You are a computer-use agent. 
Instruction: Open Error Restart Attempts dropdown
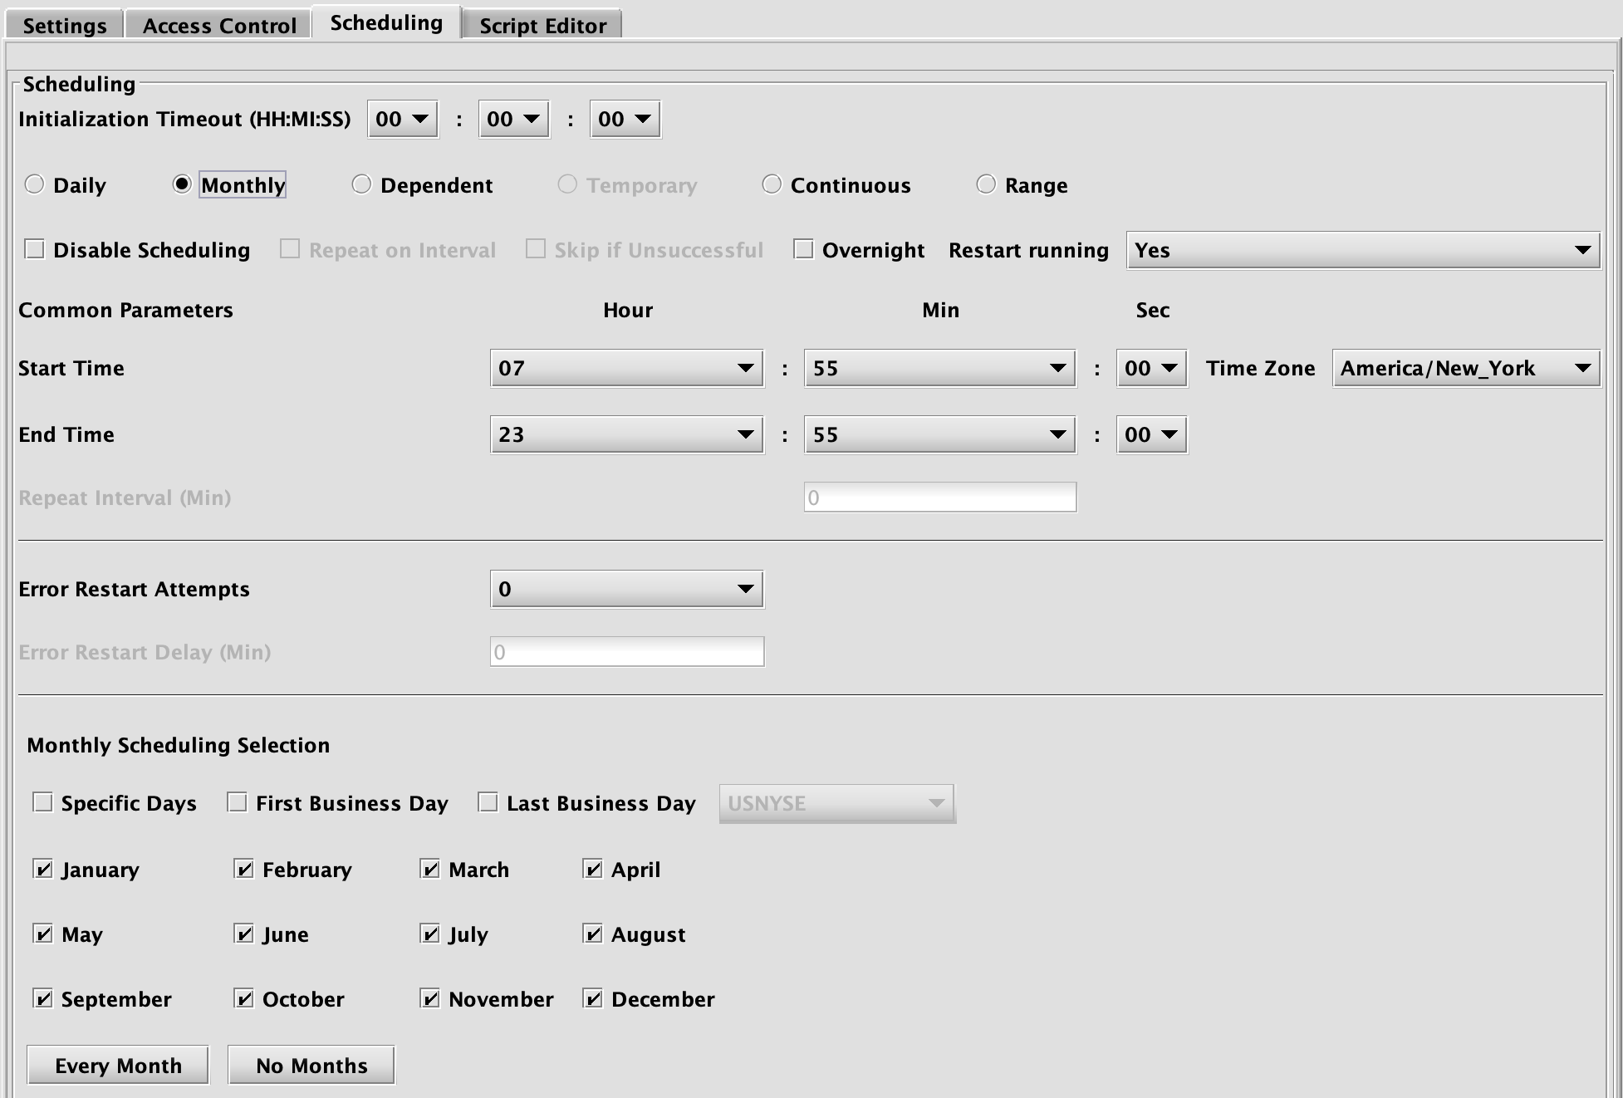pos(626,589)
